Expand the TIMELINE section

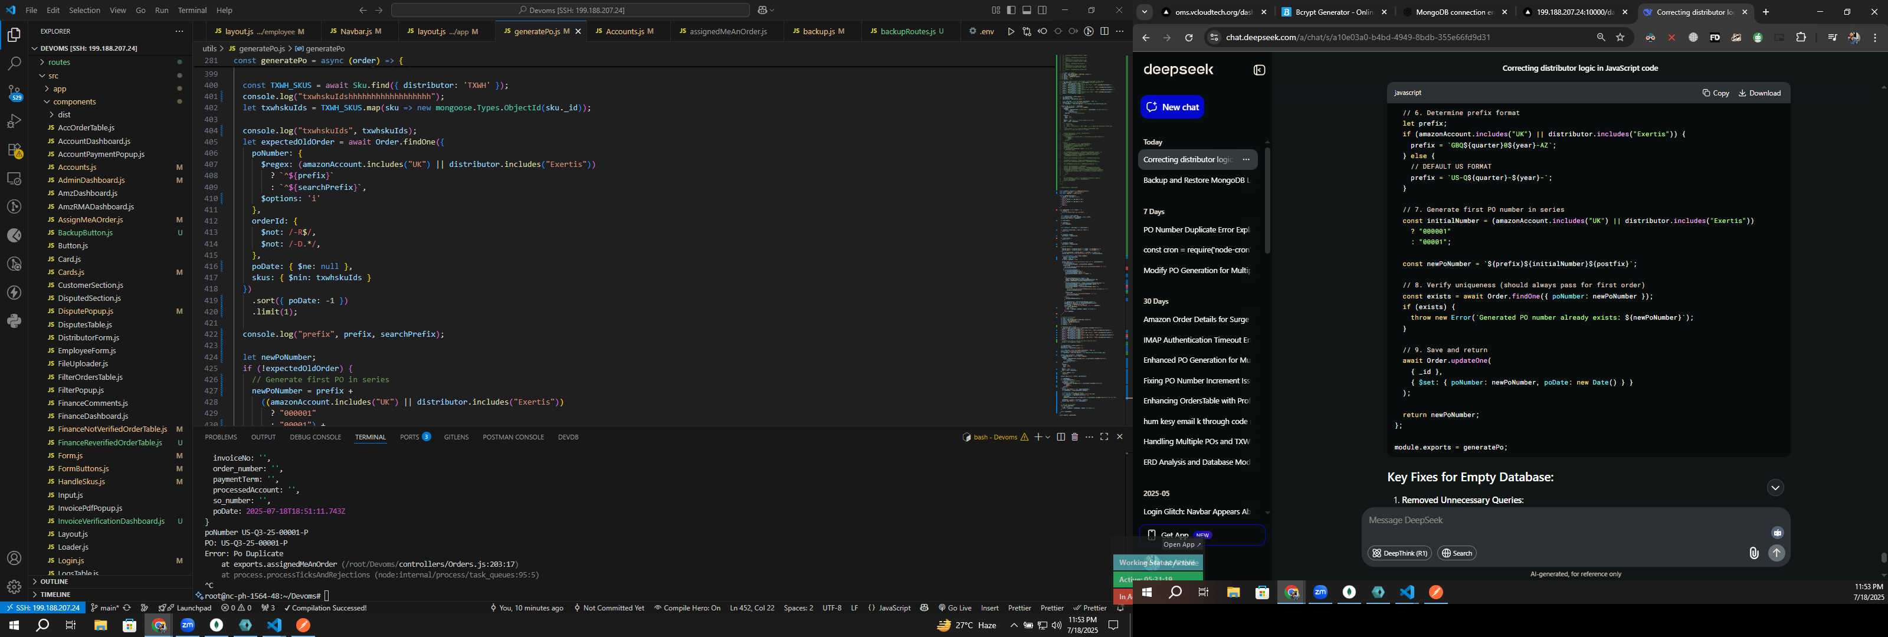[x=55, y=595]
